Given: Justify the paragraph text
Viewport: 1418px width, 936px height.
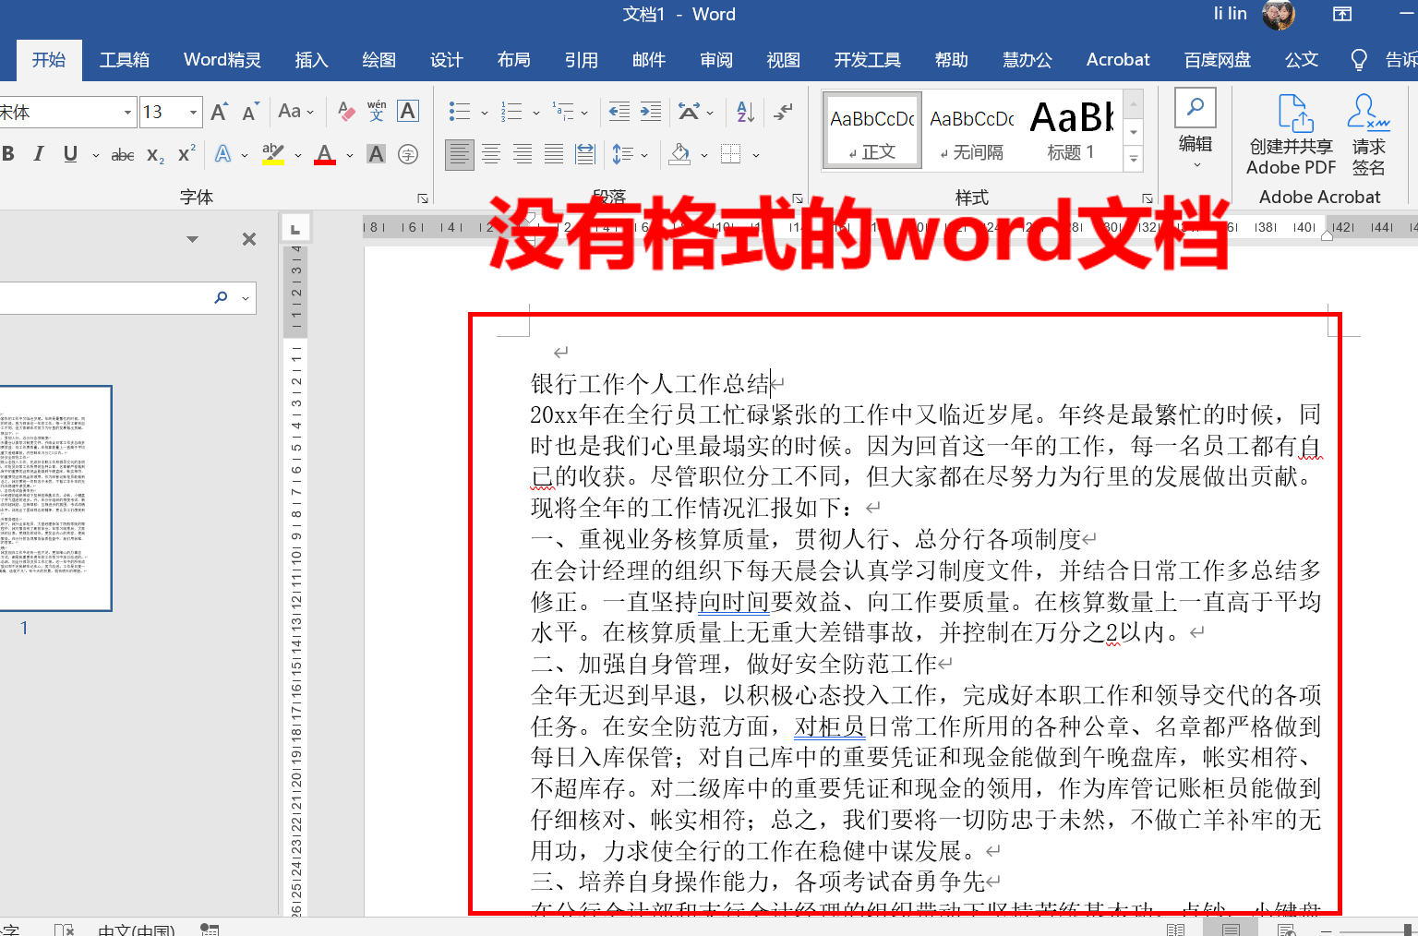Looking at the screenshot, I should pyautogui.click(x=554, y=154).
